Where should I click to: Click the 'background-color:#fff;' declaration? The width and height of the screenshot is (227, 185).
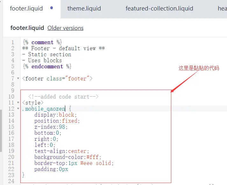click(x=68, y=157)
